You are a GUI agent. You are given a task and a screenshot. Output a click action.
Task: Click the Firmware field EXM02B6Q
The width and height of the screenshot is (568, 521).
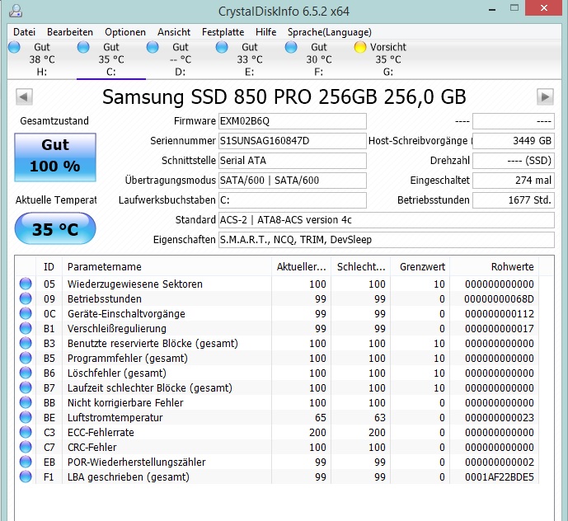(x=293, y=121)
